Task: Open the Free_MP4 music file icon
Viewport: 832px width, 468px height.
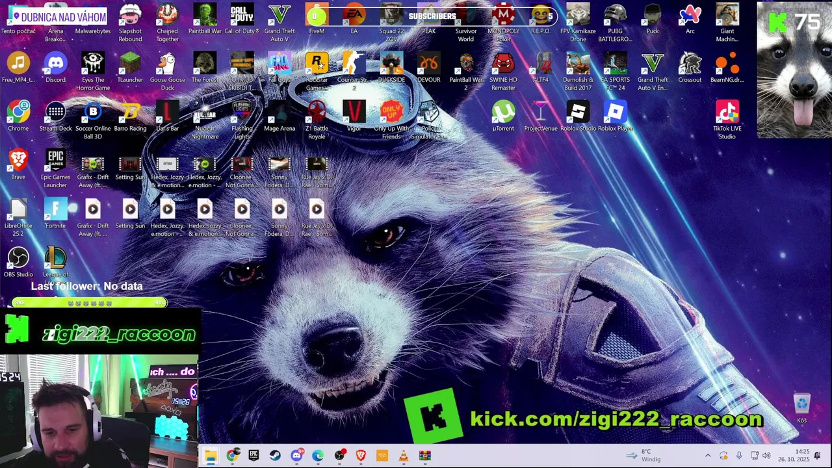Action: (18, 68)
